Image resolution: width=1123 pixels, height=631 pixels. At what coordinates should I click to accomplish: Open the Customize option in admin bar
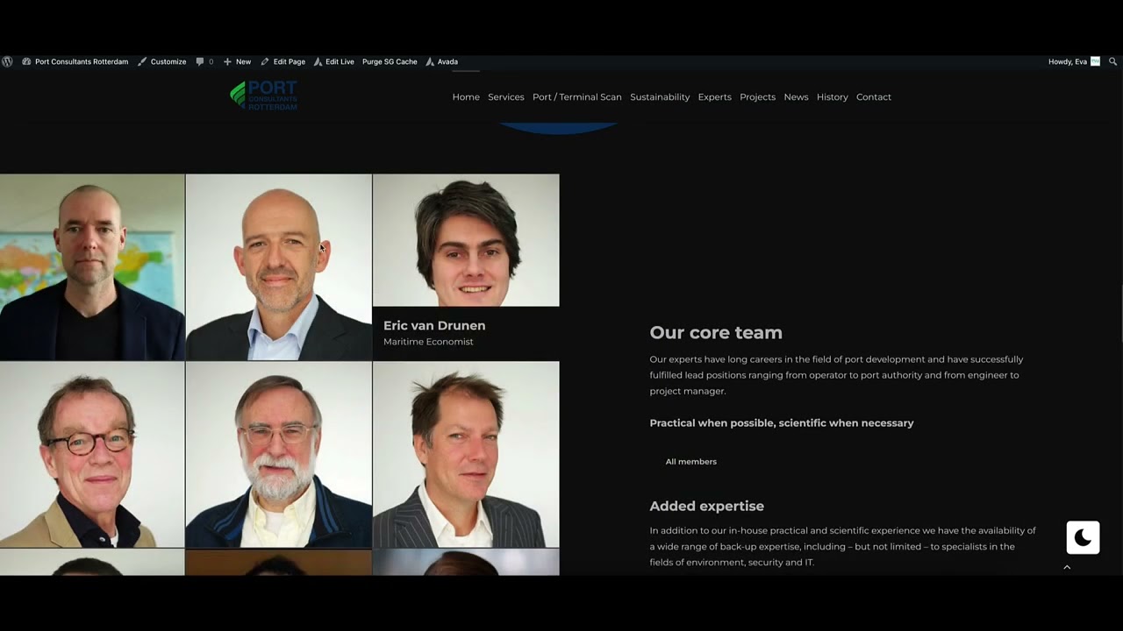(162, 61)
